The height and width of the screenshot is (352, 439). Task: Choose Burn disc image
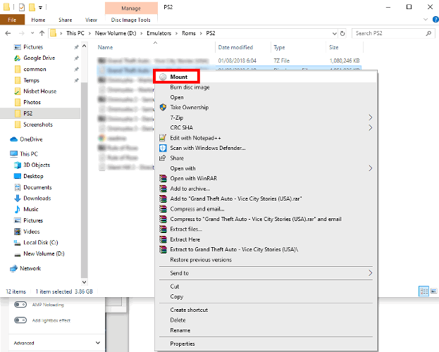tap(190, 87)
